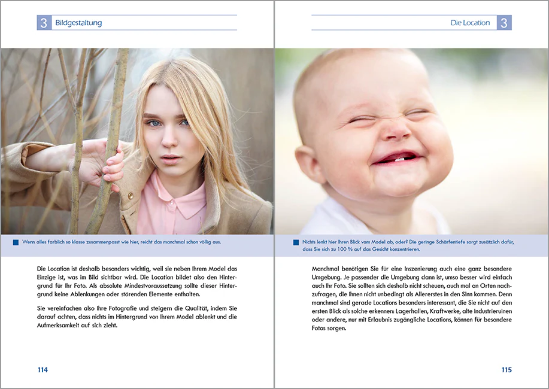
Task: Select the Die Location section heading
Action: point(470,23)
